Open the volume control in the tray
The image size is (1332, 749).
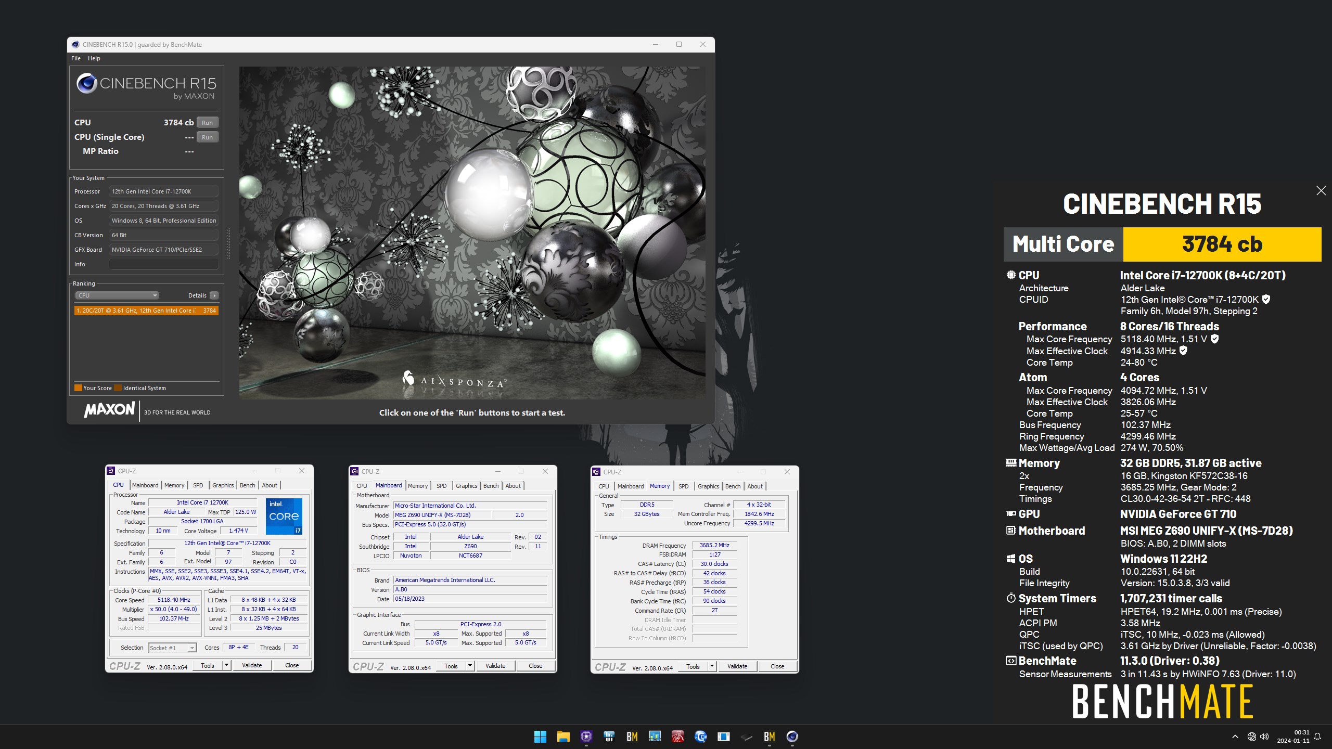(1264, 737)
